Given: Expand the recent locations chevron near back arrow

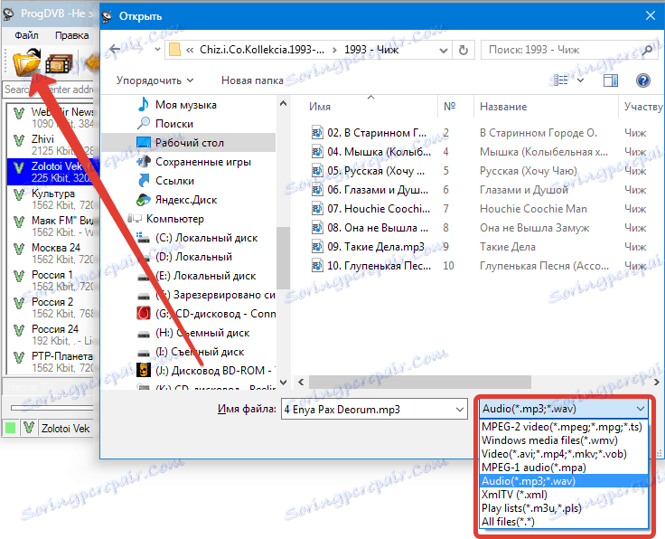Looking at the screenshot, I should click(157, 50).
